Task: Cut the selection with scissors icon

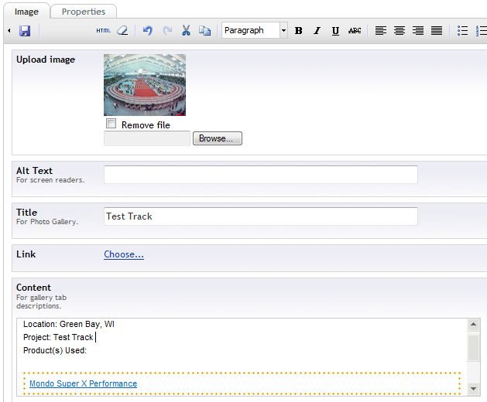Action: point(186,30)
